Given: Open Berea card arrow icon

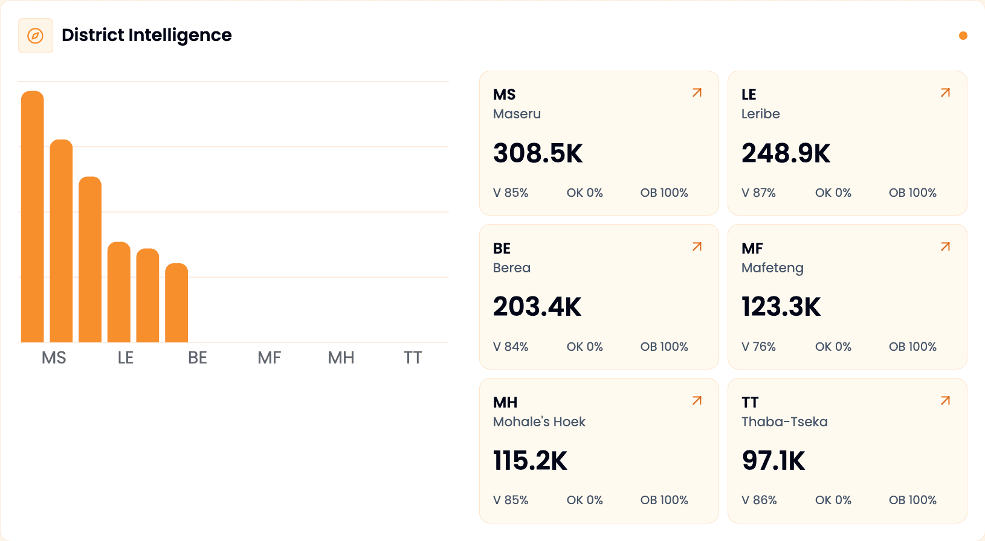Looking at the screenshot, I should [x=697, y=247].
